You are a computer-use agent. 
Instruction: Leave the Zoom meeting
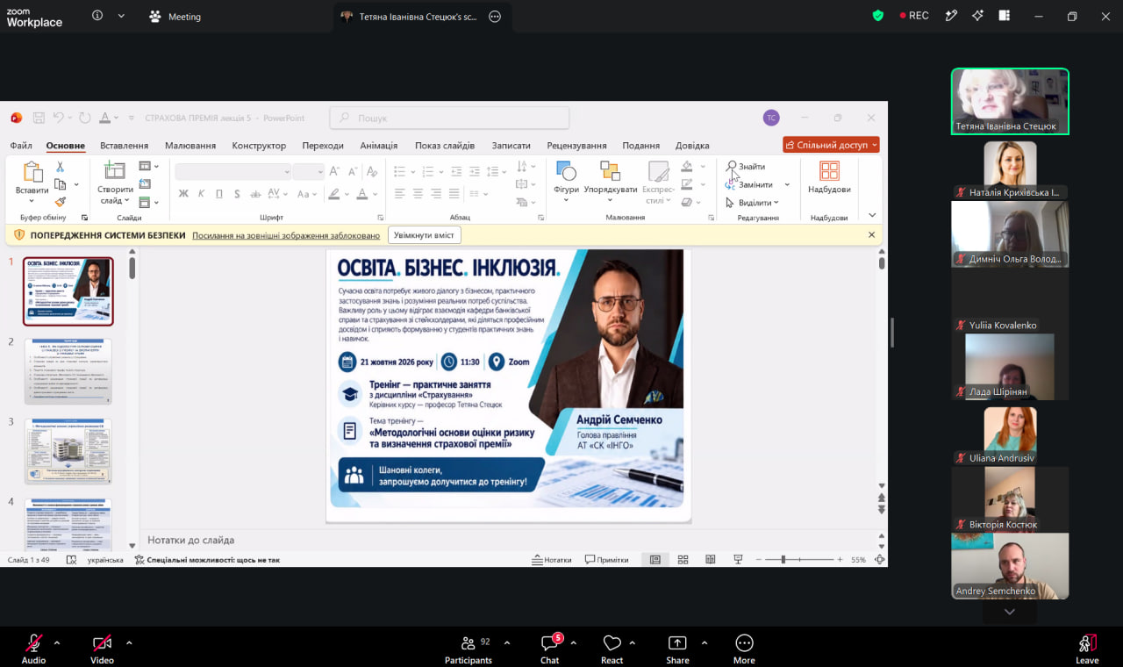(x=1087, y=649)
